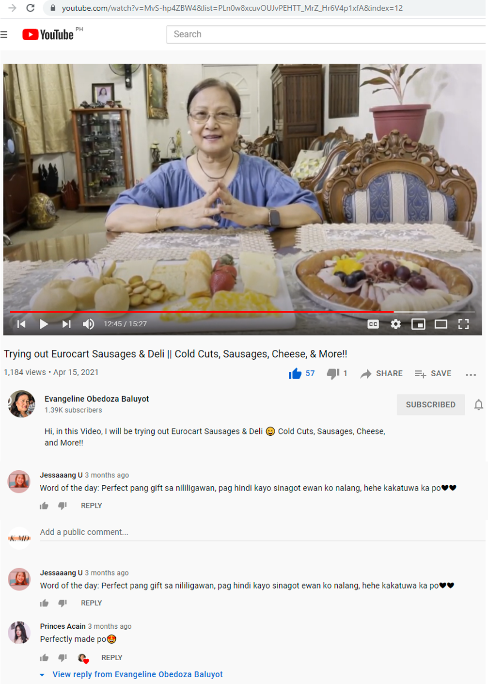The width and height of the screenshot is (488, 684).
Task: Enter fullscreen mode
Action: [463, 324]
